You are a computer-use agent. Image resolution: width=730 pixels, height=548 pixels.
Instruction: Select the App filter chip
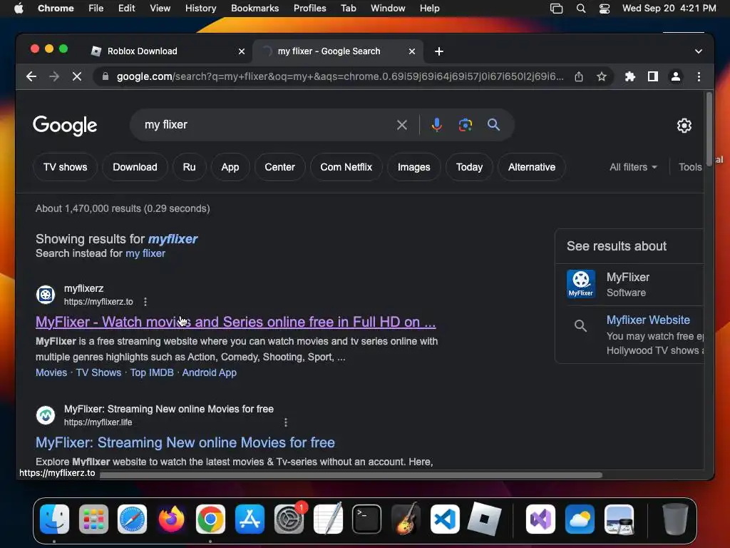click(x=230, y=167)
